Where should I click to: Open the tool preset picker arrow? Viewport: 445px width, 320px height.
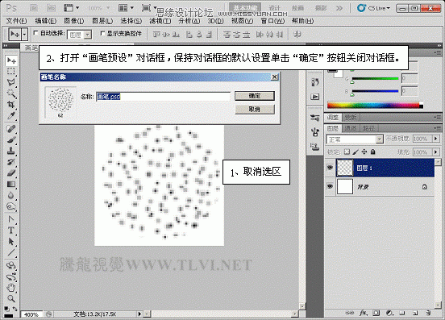pyautogui.click(x=24, y=35)
